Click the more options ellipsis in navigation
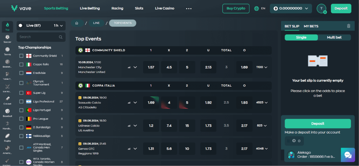Viewport: 359px width, 166px height. [189, 8]
